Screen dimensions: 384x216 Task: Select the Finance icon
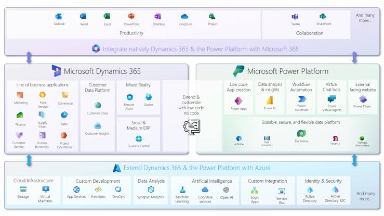click(x=20, y=115)
